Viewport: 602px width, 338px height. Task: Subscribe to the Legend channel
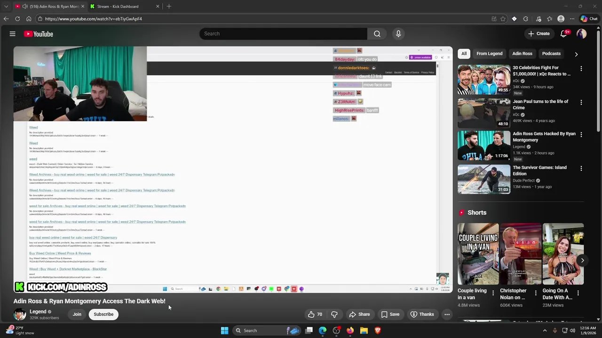[x=103, y=315]
